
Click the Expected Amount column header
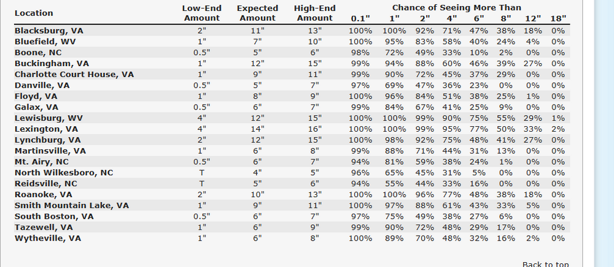[x=257, y=13]
